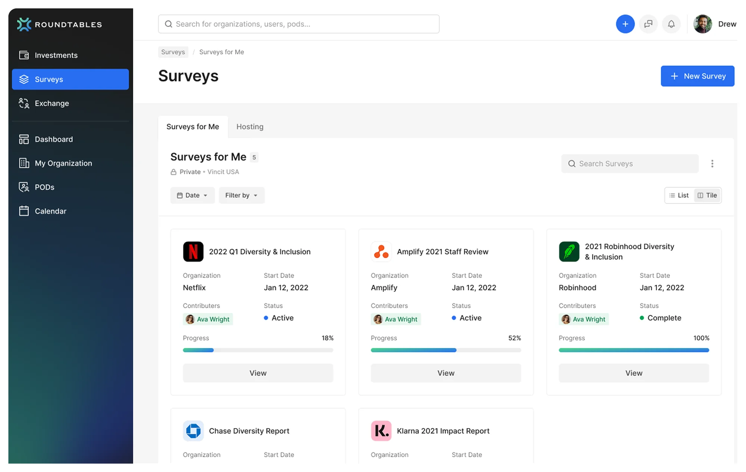This screenshot has height=472, width=746.
Task: Click the survey count badge 5
Action: tap(254, 157)
